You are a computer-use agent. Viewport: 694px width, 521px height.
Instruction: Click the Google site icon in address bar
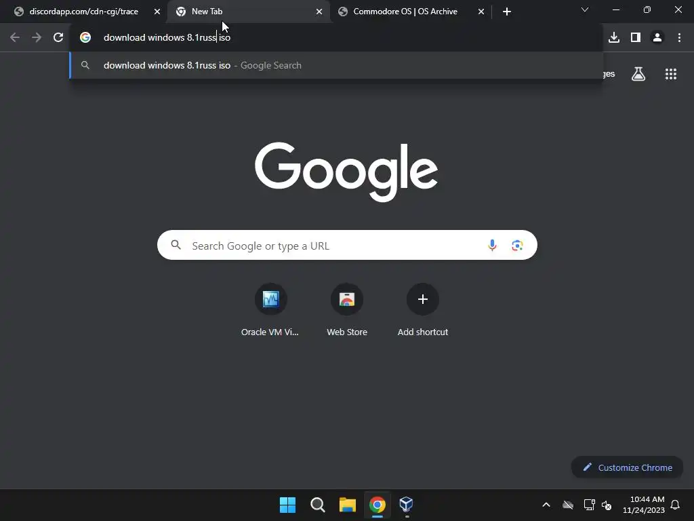coord(85,38)
